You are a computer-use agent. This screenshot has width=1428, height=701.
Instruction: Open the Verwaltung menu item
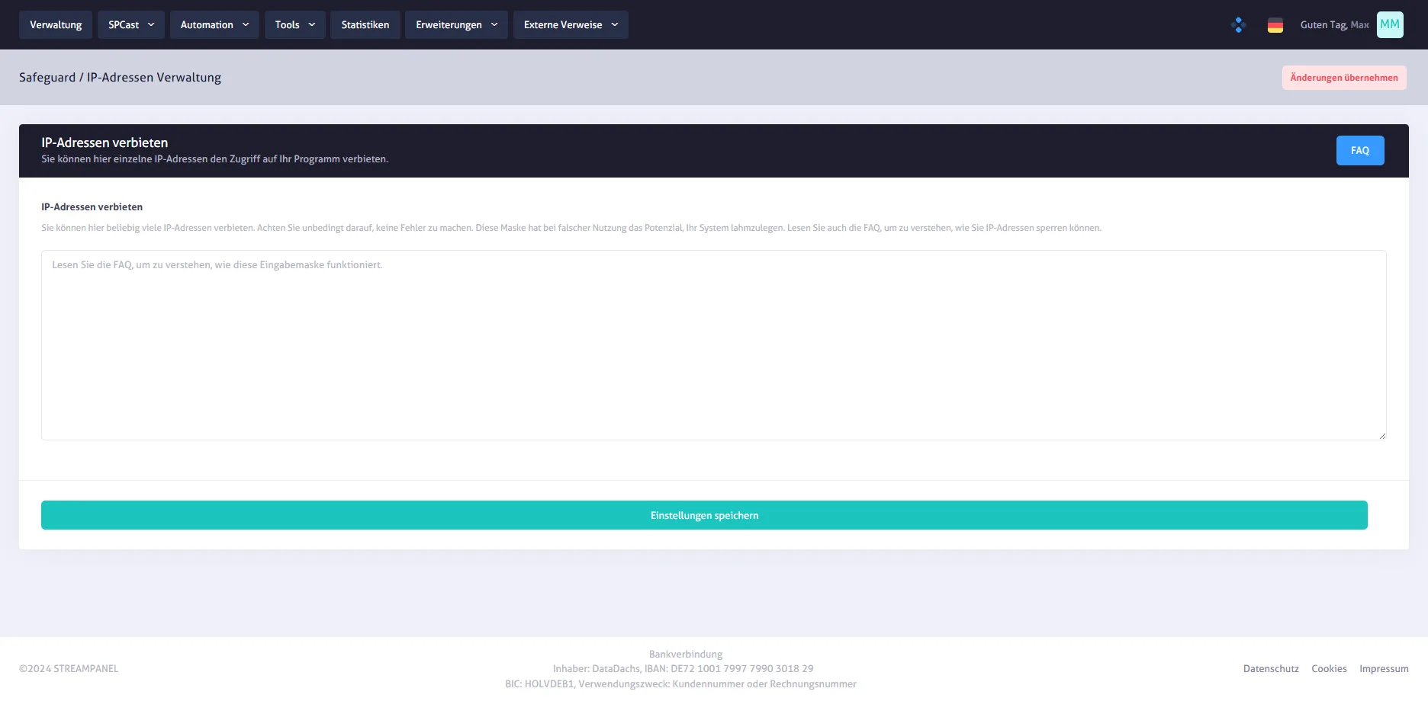(x=56, y=25)
